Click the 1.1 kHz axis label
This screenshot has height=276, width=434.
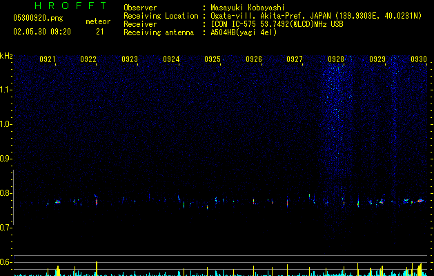pyautogui.click(x=6, y=90)
